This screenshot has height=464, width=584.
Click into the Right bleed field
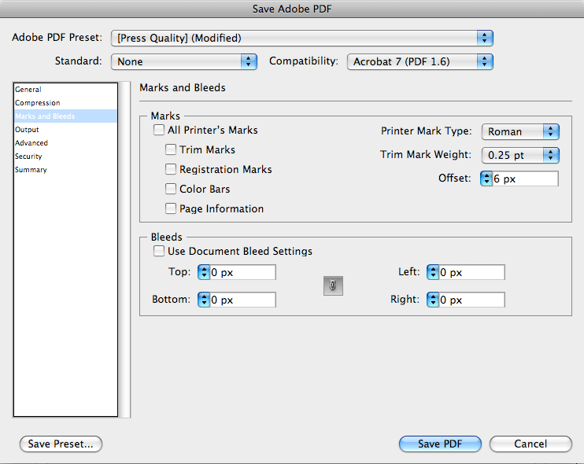point(472,300)
